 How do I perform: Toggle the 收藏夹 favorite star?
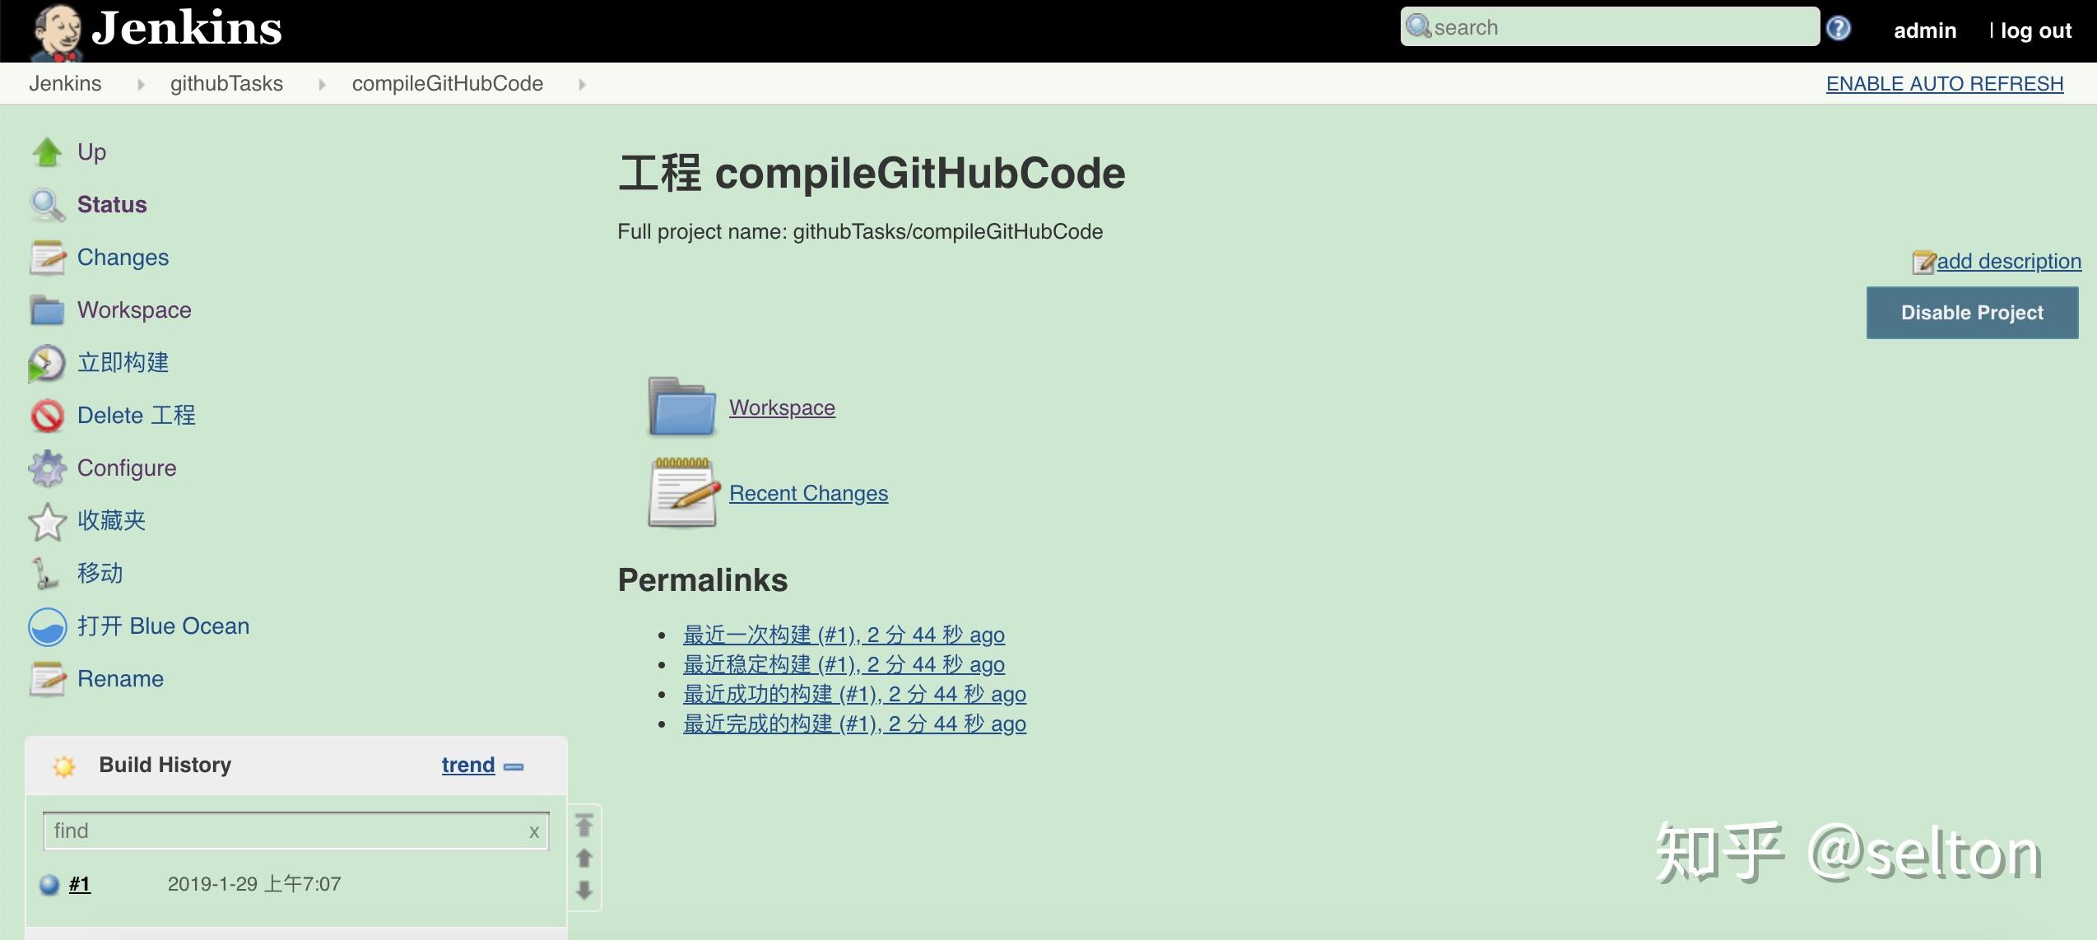click(47, 520)
